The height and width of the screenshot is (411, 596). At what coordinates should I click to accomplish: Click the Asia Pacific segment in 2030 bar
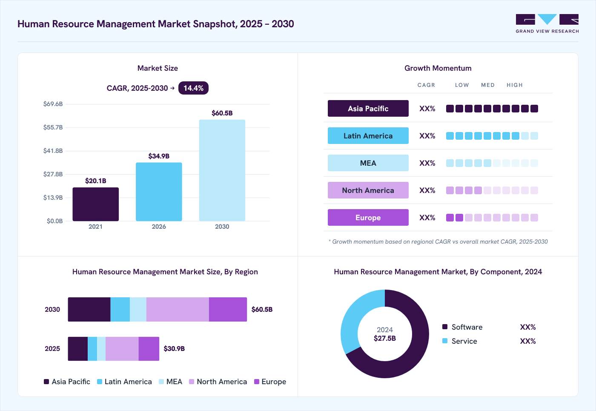(x=89, y=309)
